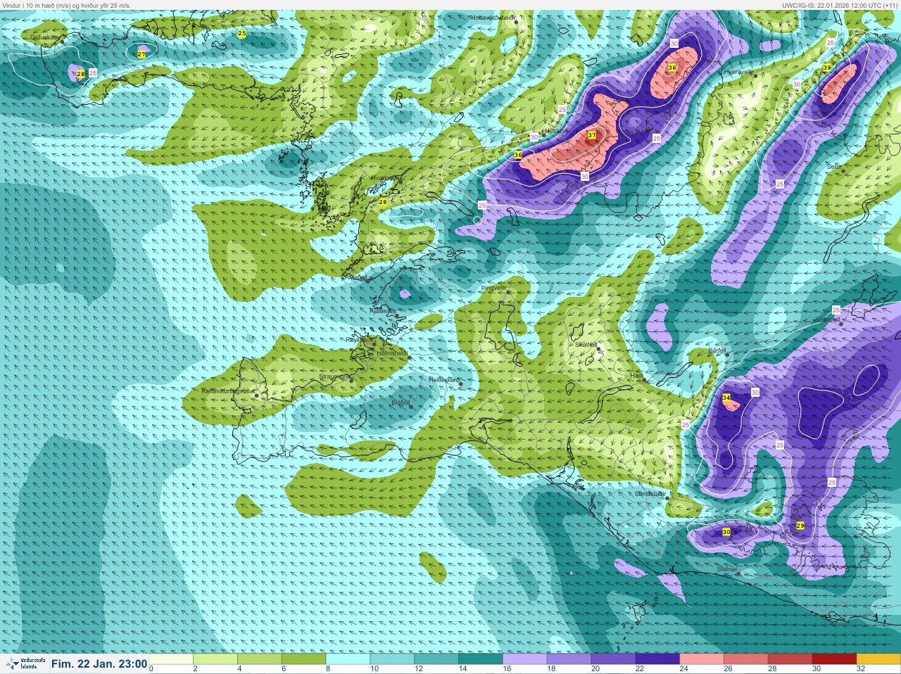The width and height of the screenshot is (901, 674).
Task: Click the Búrfell station label
Action: tap(717, 350)
